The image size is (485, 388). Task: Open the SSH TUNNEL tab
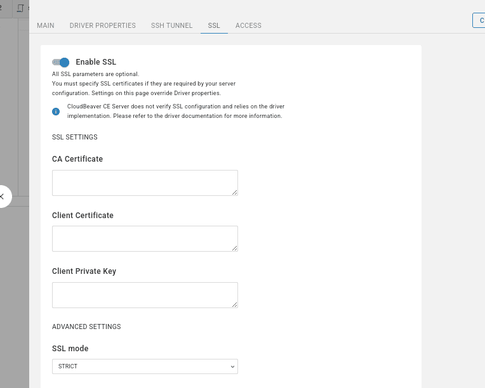tap(171, 25)
